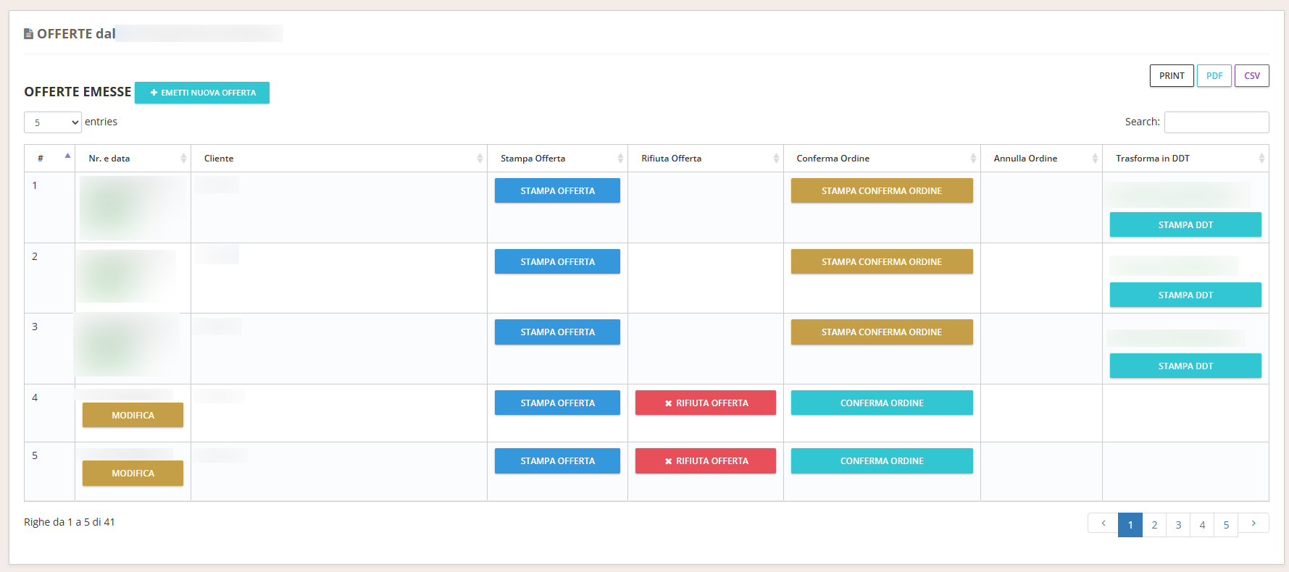
Task: Export the table as PDF
Action: [1214, 76]
